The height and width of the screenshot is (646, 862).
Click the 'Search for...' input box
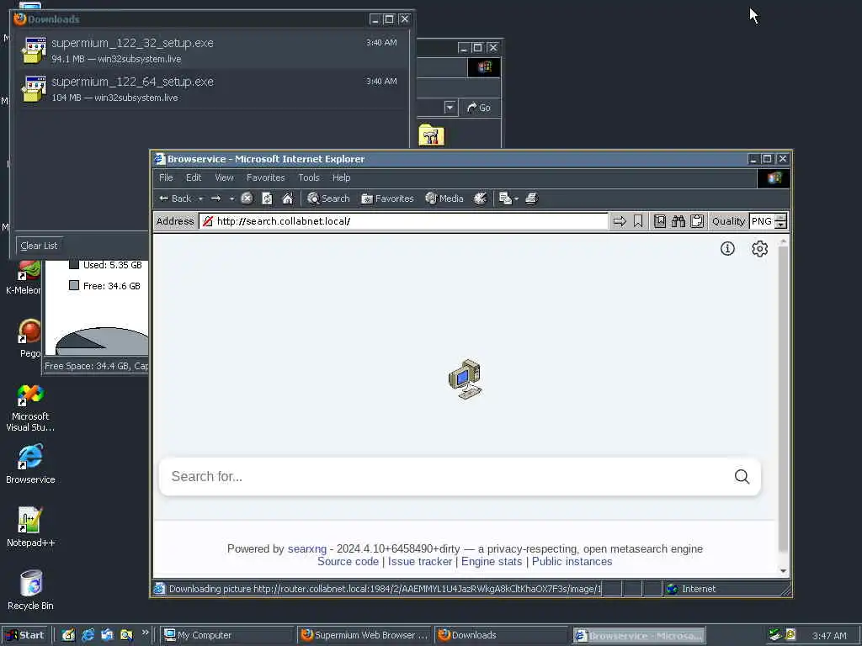click(x=448, y=476)
